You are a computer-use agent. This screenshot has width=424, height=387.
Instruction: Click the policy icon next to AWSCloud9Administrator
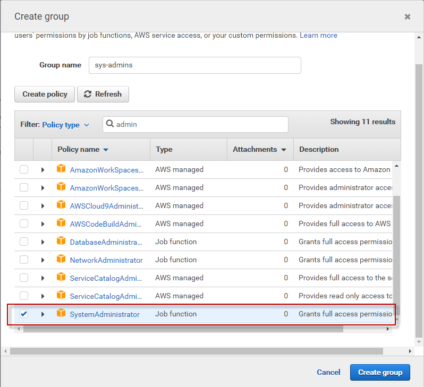(61, 206)
